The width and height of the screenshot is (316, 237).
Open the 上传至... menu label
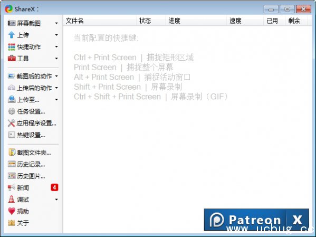28,100
